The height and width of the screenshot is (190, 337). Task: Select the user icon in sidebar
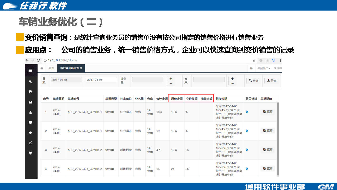click(30, 112)
